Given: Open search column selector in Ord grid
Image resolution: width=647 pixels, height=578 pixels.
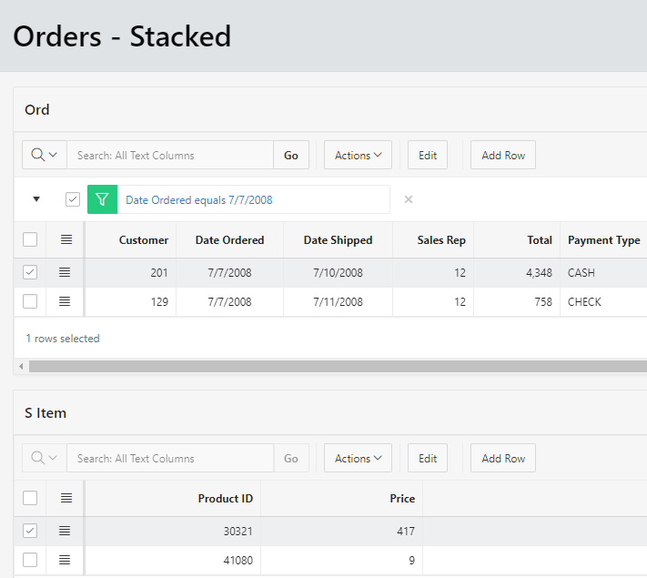Looking at the screenshot, I should pos(44,156).
